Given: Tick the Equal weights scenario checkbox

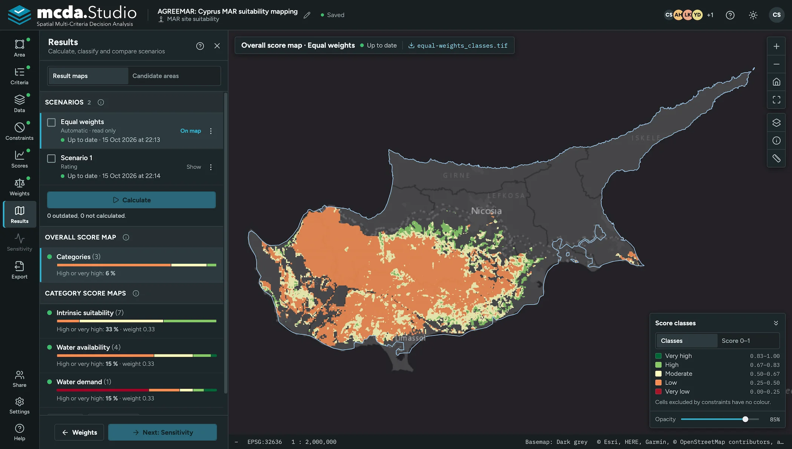Looking at the screenshot, I should (x=51, y=122).
